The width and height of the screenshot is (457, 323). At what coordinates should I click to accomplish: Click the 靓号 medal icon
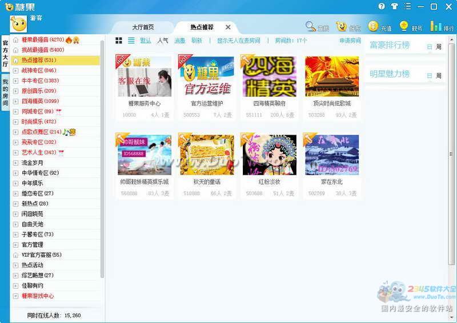coord(404,26)
